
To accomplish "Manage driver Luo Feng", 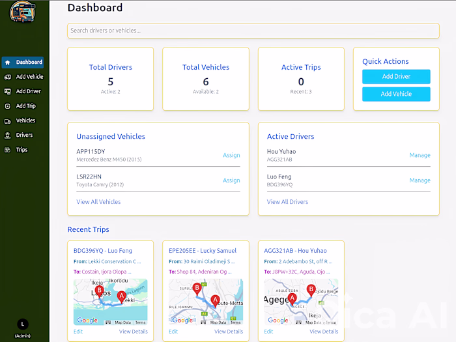I will tap(420, 180).
